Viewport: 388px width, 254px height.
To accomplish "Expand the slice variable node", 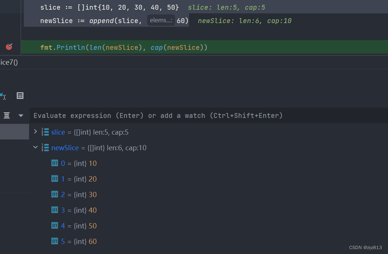I will [35, 132].
